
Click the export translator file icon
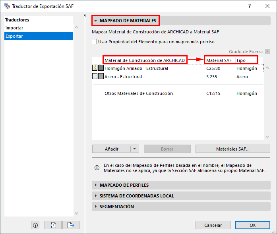pos(71,225)
